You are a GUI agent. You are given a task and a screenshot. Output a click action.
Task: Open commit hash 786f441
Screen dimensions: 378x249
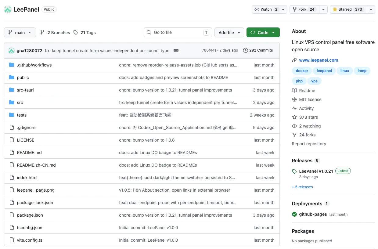click(209, 50)
